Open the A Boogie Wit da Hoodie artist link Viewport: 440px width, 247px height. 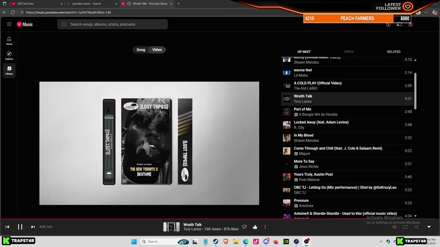click(x=318, y=115)
